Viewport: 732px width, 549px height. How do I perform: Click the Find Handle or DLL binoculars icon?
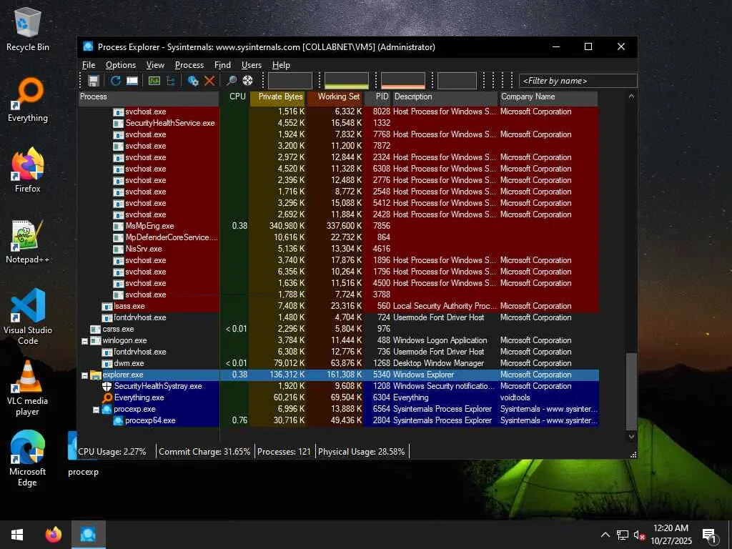(231, 81)
